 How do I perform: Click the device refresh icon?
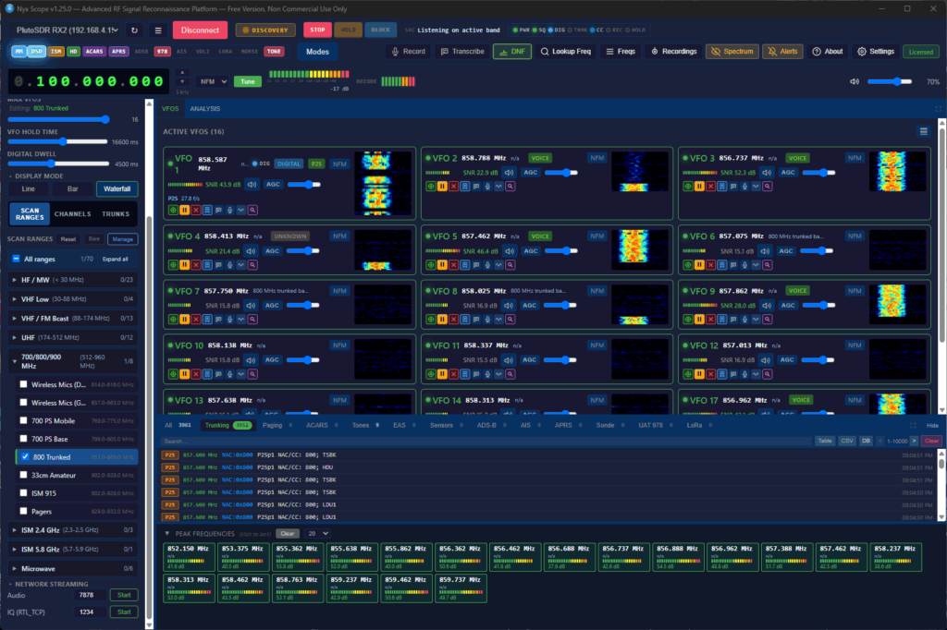pos(134,30)
